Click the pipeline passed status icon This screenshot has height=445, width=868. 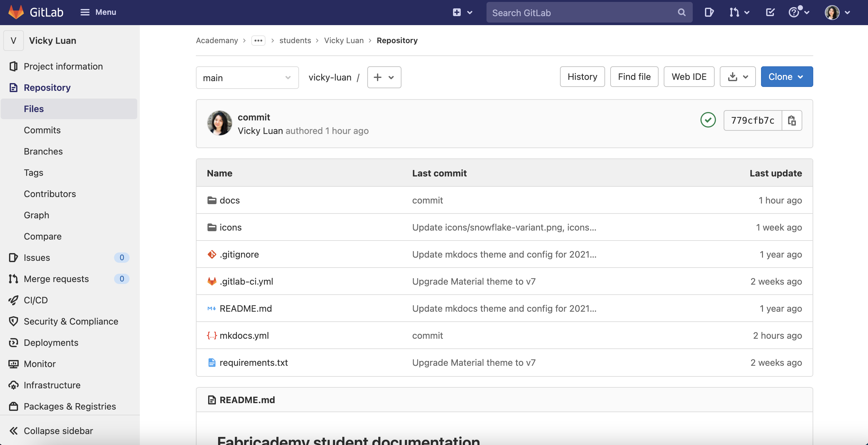[708, 120]
